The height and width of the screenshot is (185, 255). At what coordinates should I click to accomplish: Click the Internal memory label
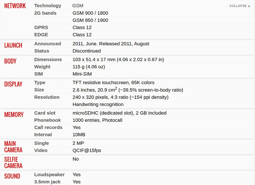coord(43,135)
